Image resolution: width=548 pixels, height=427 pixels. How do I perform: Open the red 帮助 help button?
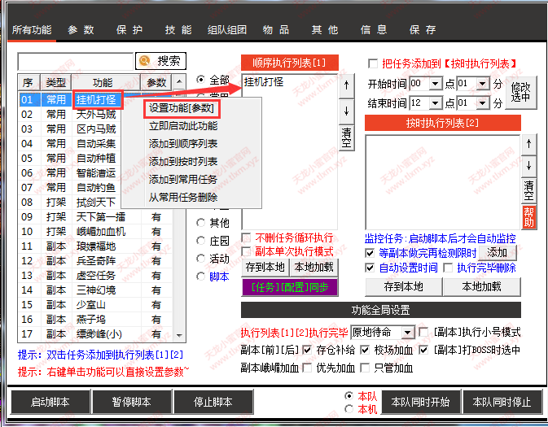pos(528,217)
